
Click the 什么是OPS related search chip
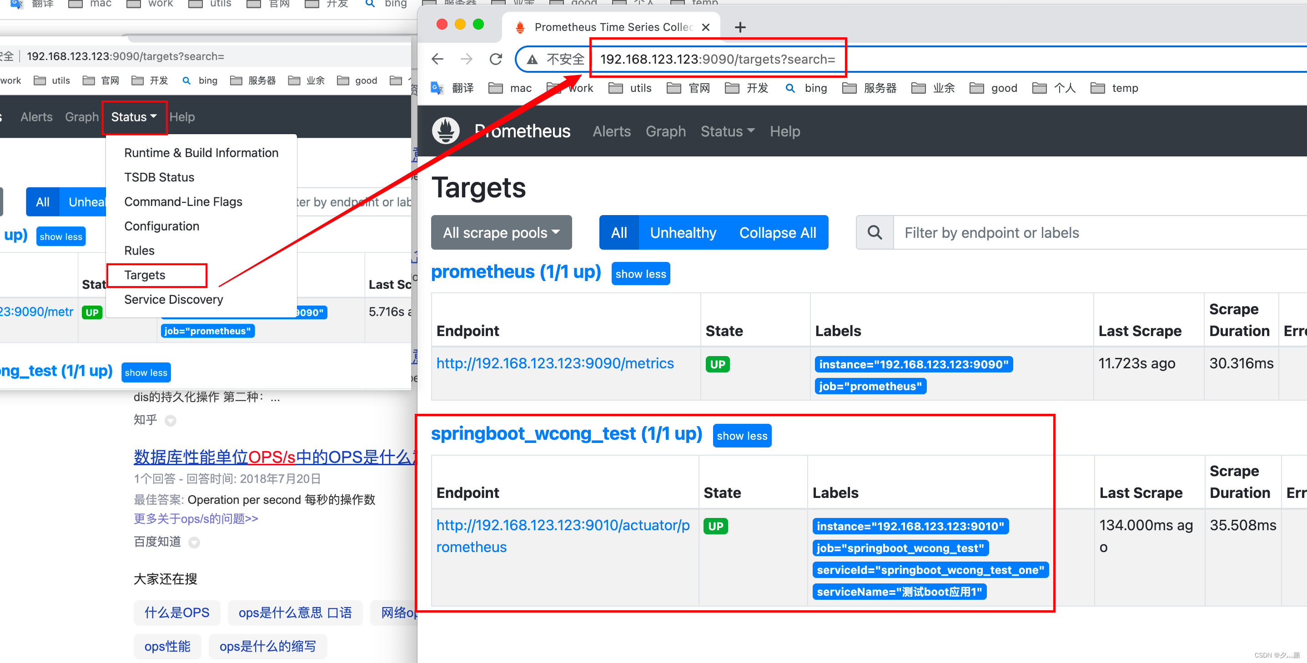[176, 613]
